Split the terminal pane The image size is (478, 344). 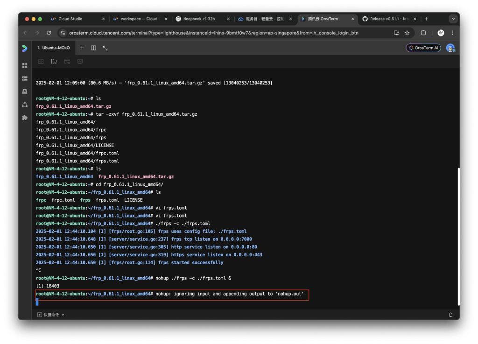(x=93, y=48)
